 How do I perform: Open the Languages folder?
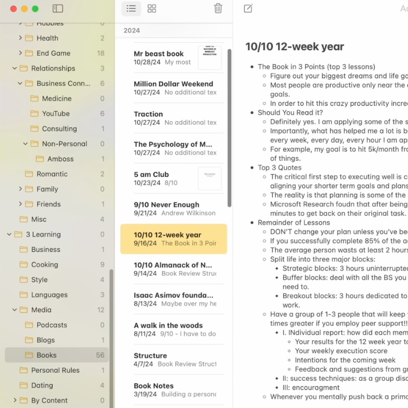point(57,294)
